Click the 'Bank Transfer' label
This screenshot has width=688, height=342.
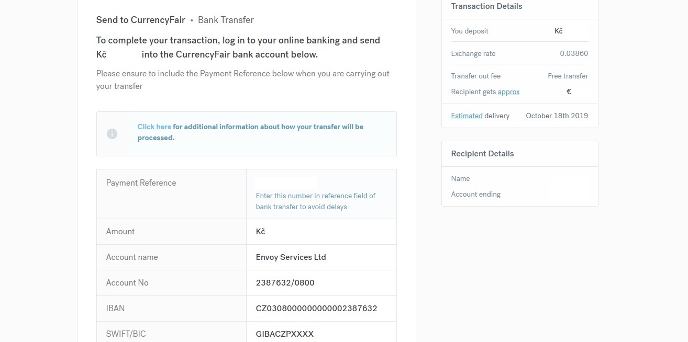tap(226, 20)
